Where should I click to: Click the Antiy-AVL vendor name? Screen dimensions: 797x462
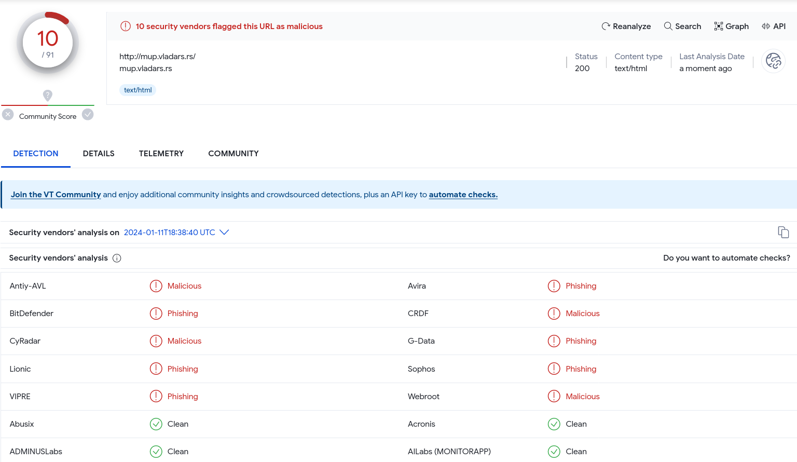[x=28, y=286]
